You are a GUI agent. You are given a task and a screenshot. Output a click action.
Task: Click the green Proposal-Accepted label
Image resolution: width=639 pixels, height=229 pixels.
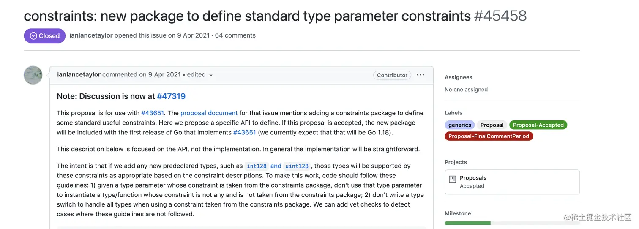pyautogui.click(x=538, y=125)
